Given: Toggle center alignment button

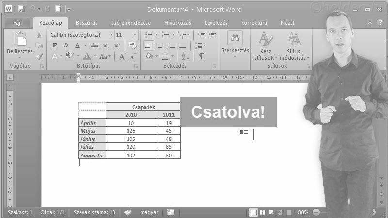Looking at the screenshot, I should coord(160,46).
